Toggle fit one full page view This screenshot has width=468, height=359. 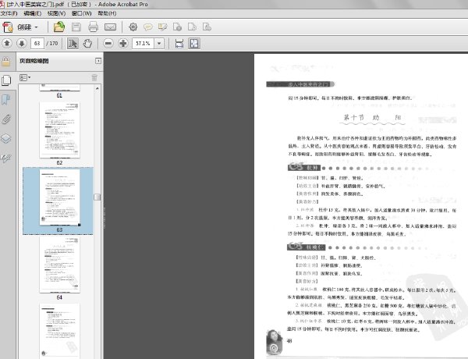[x=195, y=43]
